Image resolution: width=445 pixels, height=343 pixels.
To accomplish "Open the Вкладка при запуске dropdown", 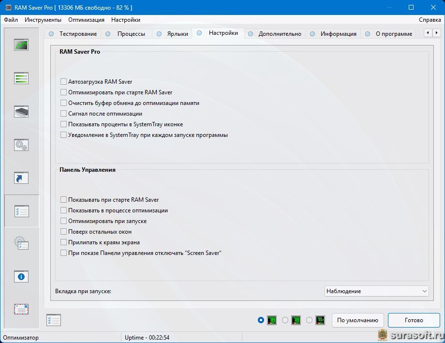I will pyautogui.click(x=377, y=291).
